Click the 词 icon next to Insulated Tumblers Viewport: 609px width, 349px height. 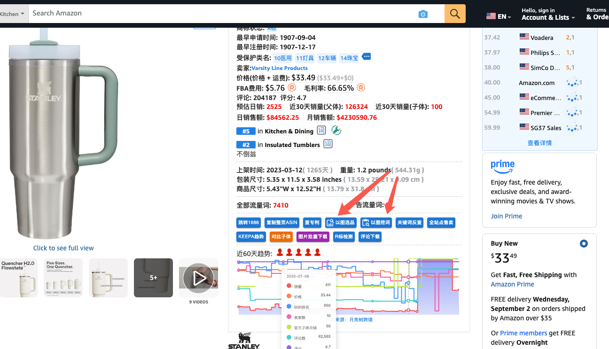328,144
